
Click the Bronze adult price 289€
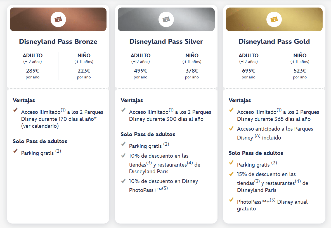pyautogui.click(x=32, y=71)
